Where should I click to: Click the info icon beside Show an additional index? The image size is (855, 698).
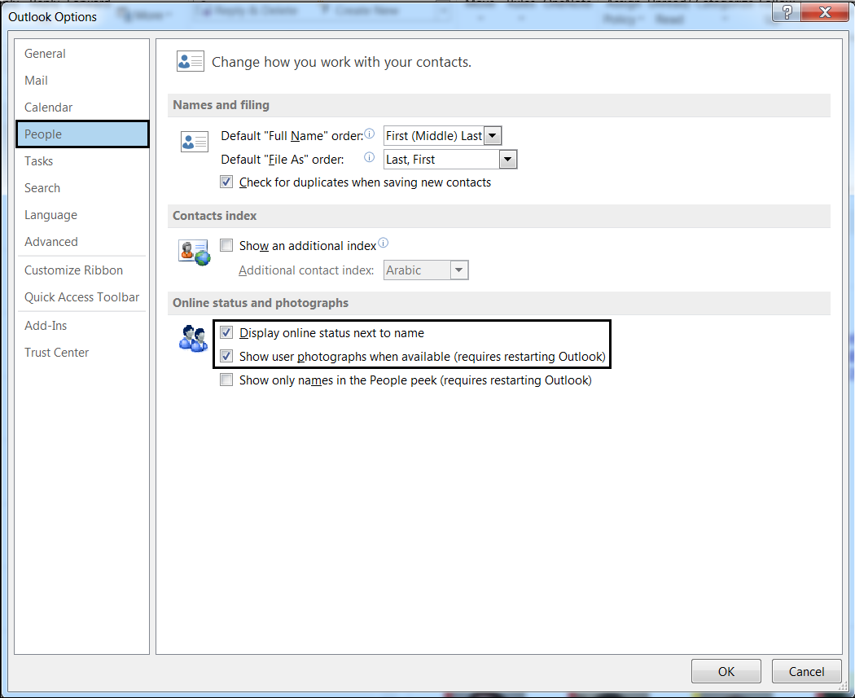[x=383, y=241]
